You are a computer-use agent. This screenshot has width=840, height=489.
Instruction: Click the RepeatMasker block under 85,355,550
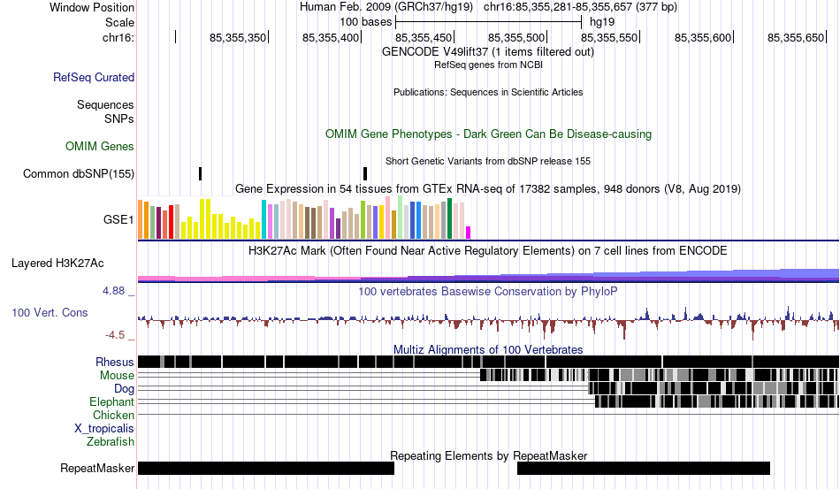644,468
